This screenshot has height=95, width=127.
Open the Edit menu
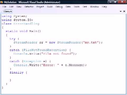point(11,7)
